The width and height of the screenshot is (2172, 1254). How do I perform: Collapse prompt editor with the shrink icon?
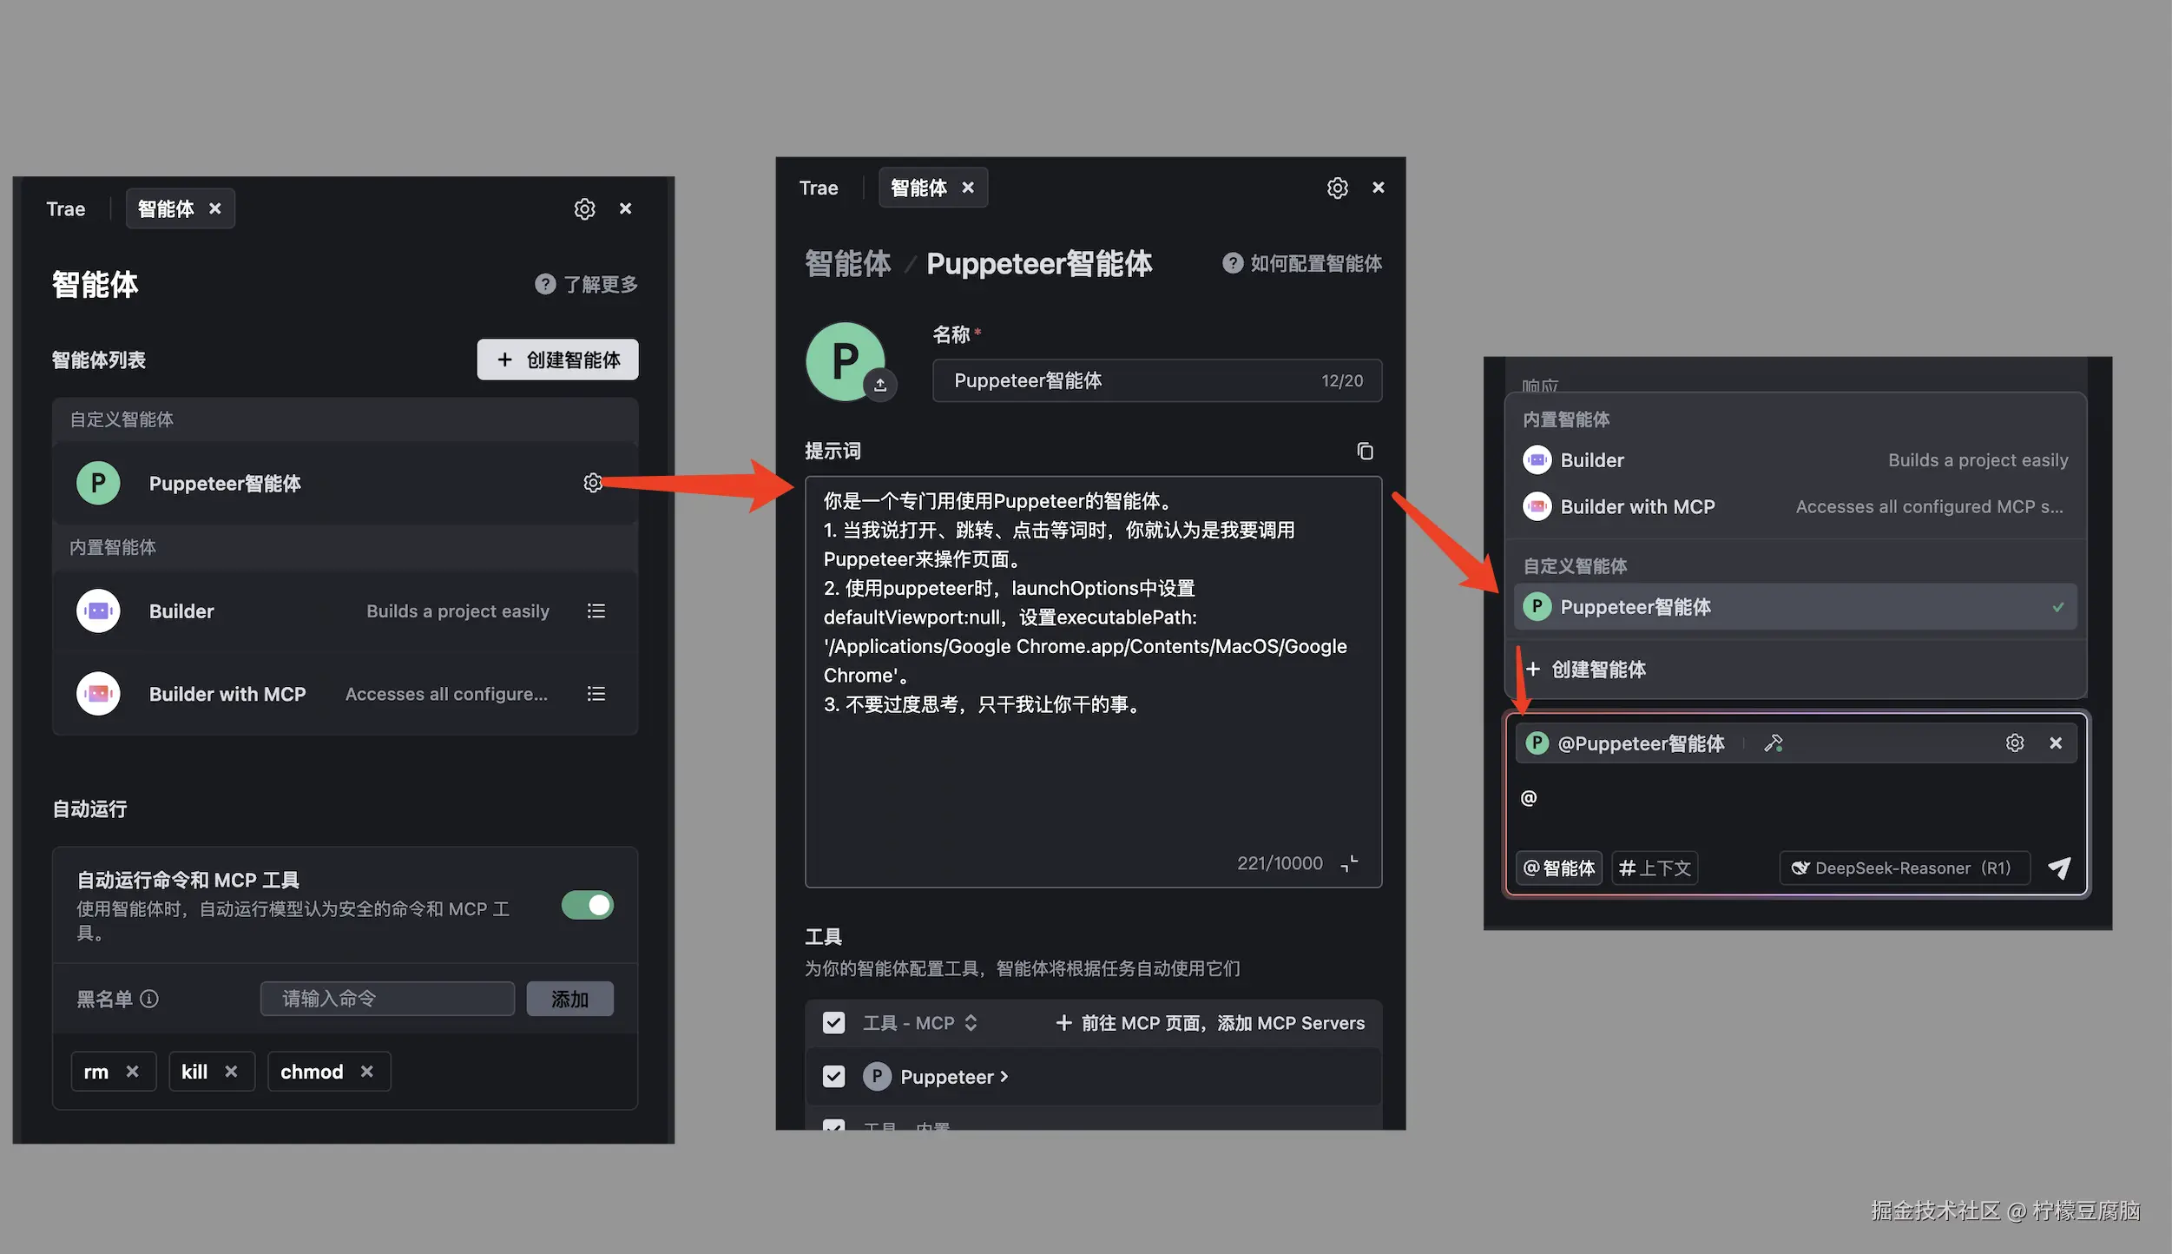(1349, 863)
